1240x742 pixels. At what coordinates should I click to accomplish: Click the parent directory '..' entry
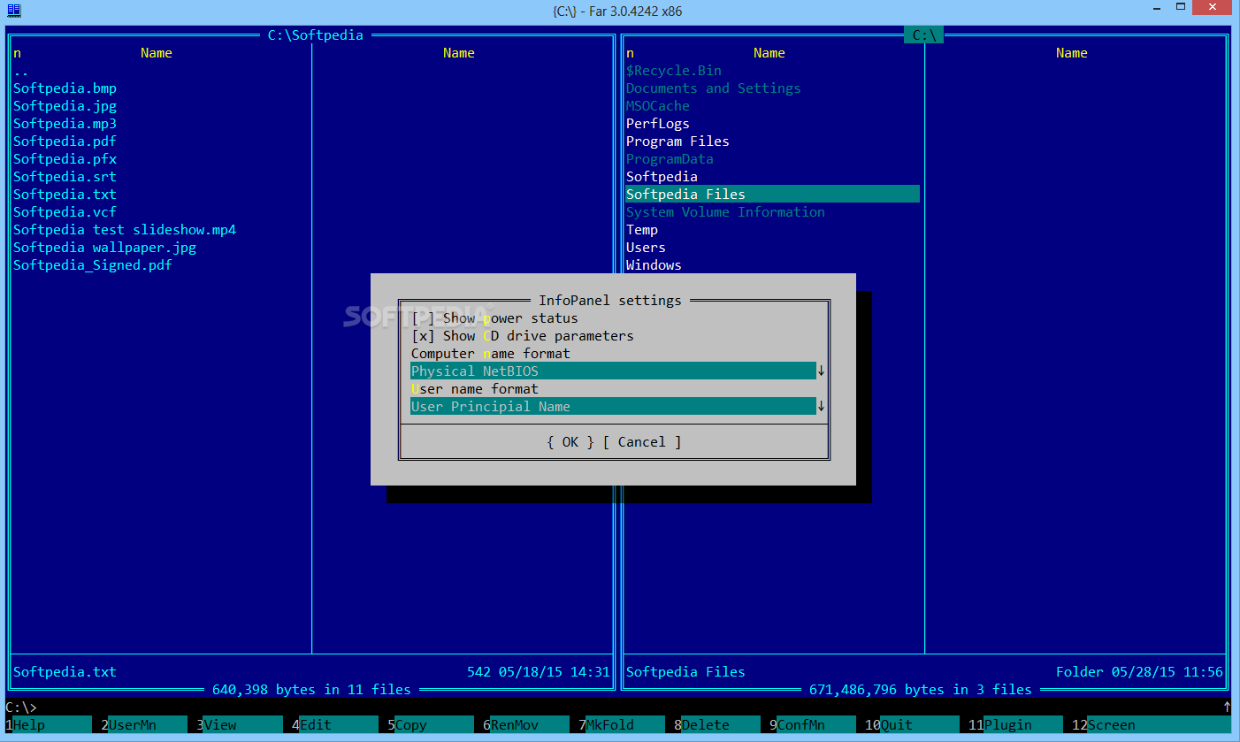[x=21, y=71]
